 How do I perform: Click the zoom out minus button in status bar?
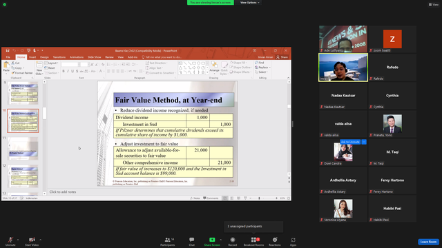[x=250, y=198]
